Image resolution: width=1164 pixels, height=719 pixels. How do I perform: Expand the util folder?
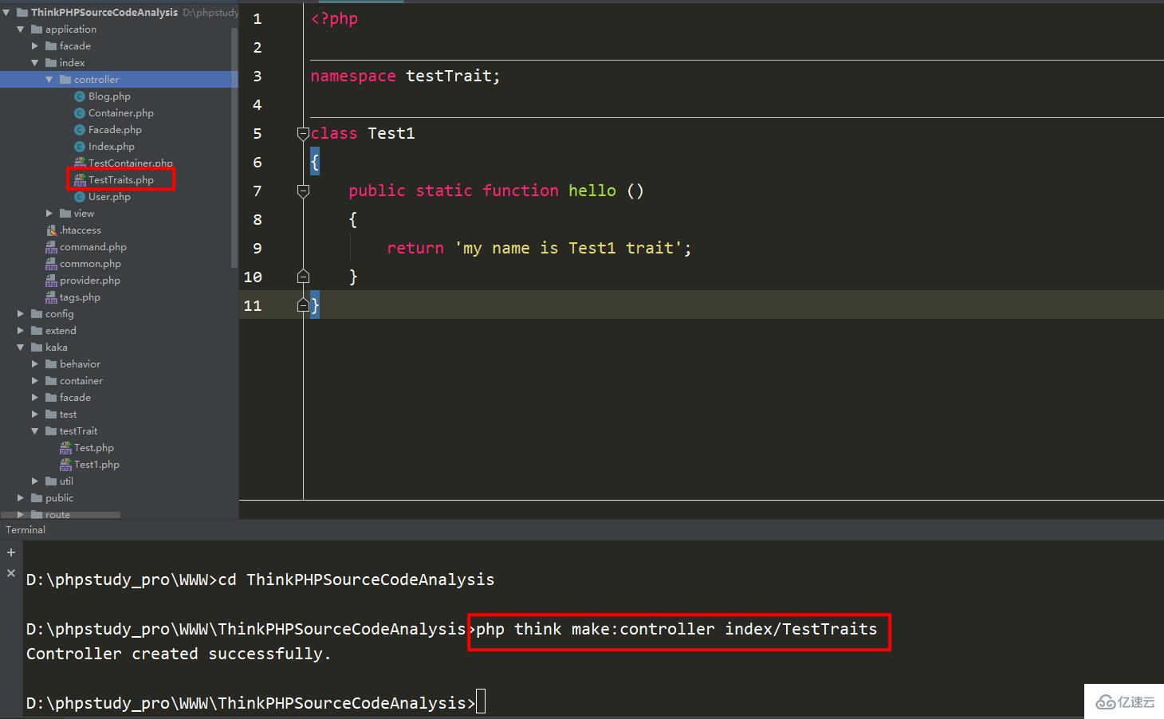point(35,481)
